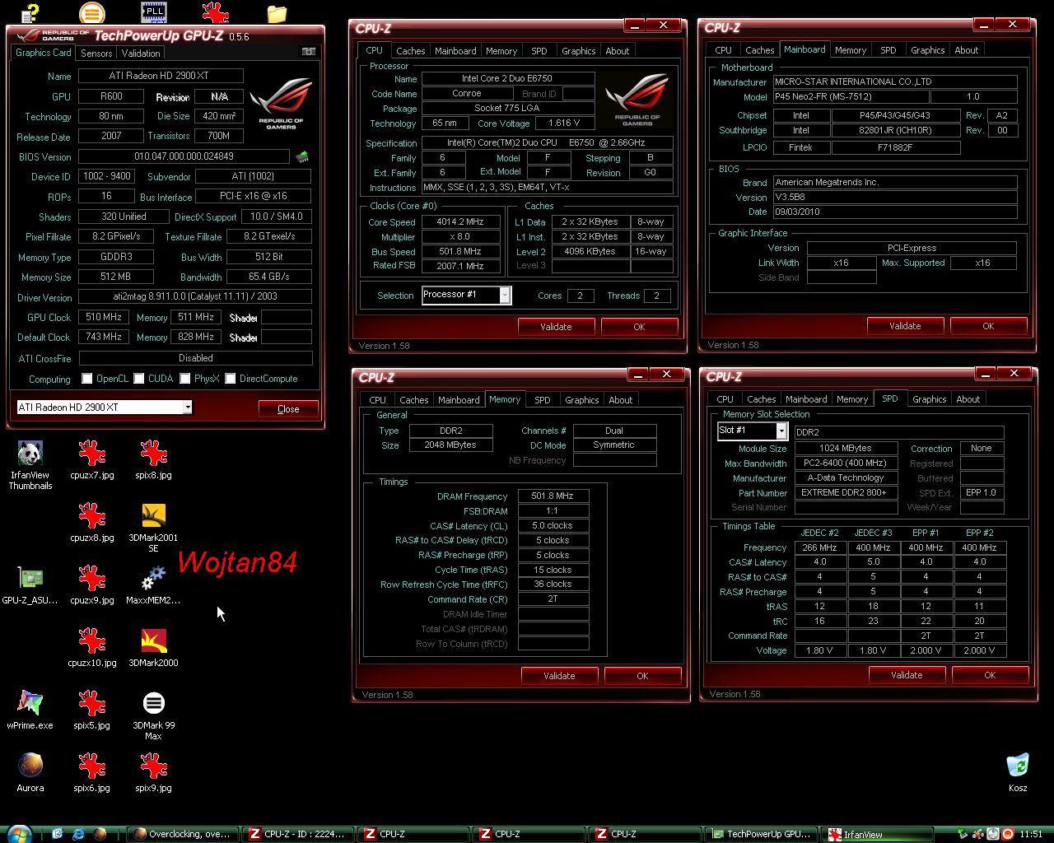Open the cpuzx10.jpg desktop file

point(91,648)
